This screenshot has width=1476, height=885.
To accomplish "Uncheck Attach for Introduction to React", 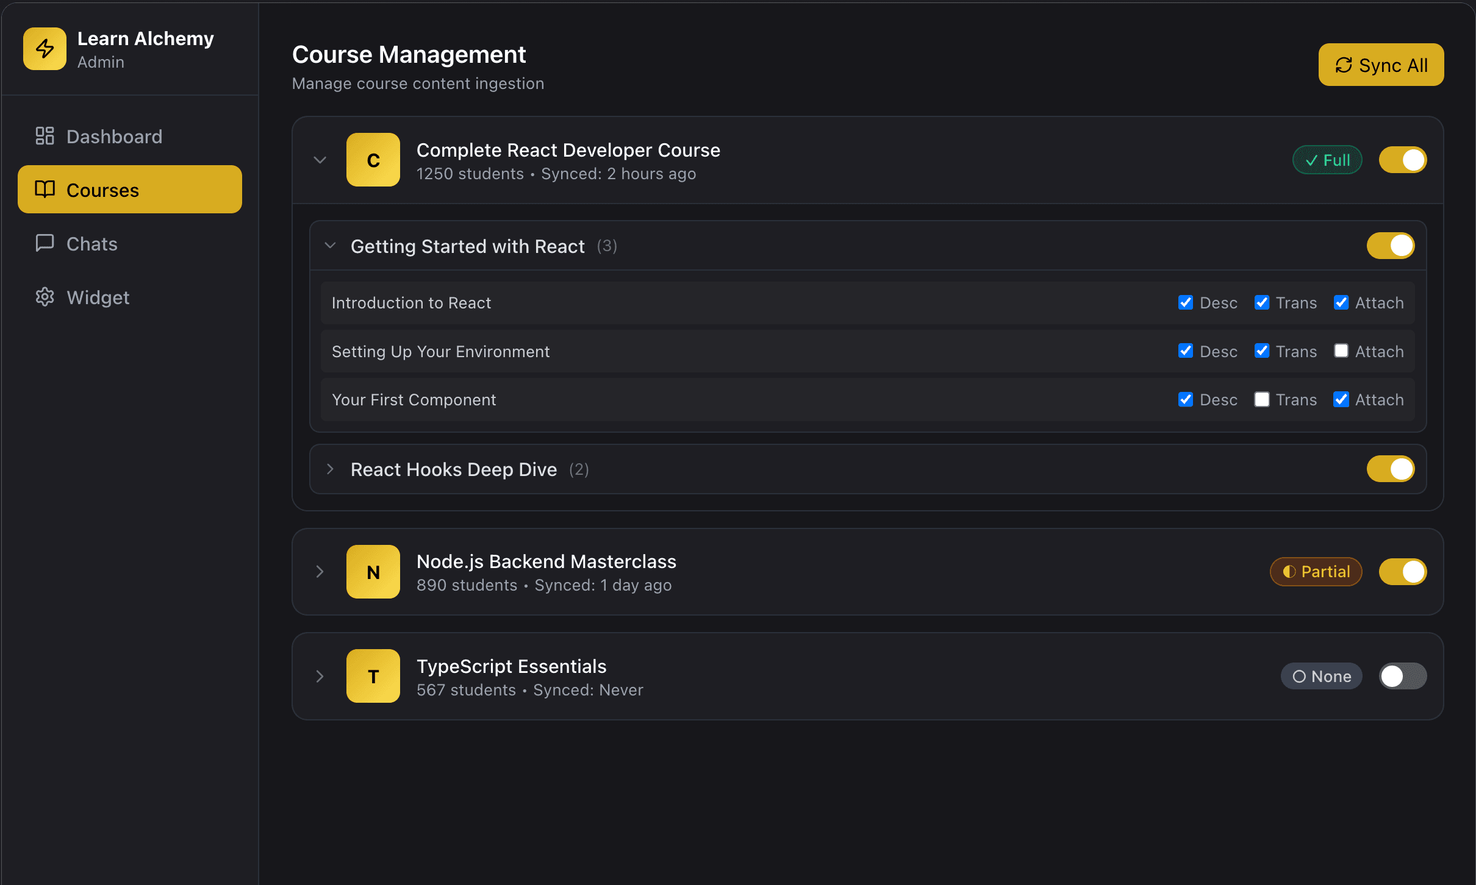I will [1341, 302].
